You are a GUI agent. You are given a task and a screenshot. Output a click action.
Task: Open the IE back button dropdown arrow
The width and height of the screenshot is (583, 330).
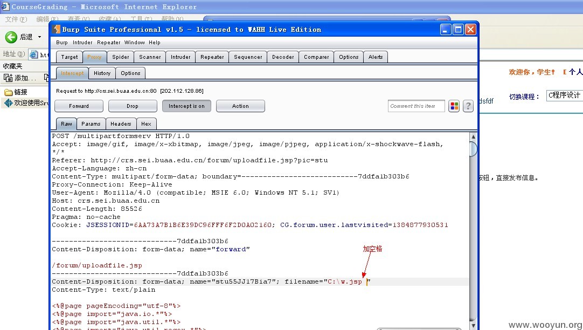39,37
